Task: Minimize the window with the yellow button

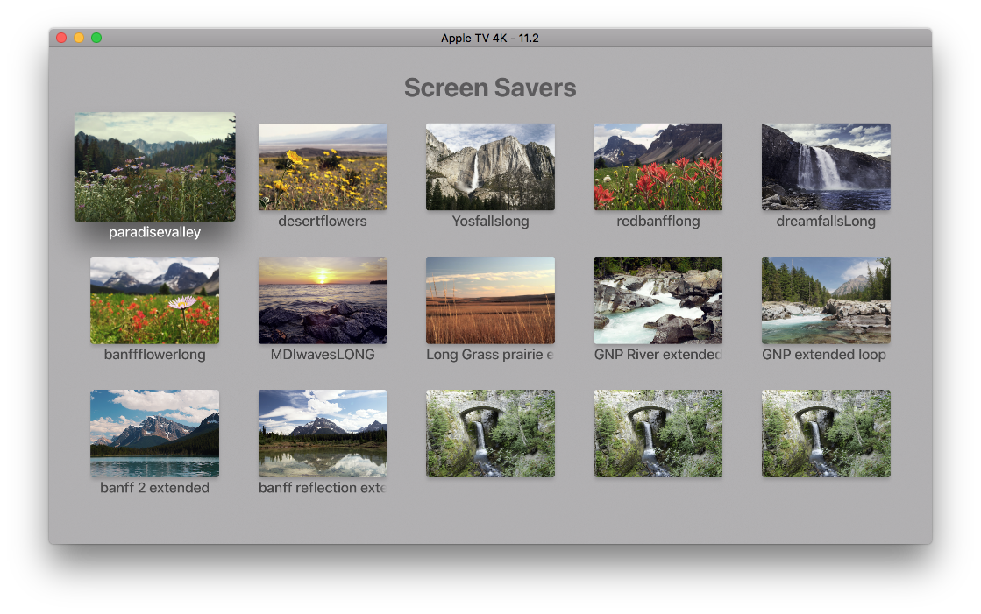Action: [x=79, y=38]
